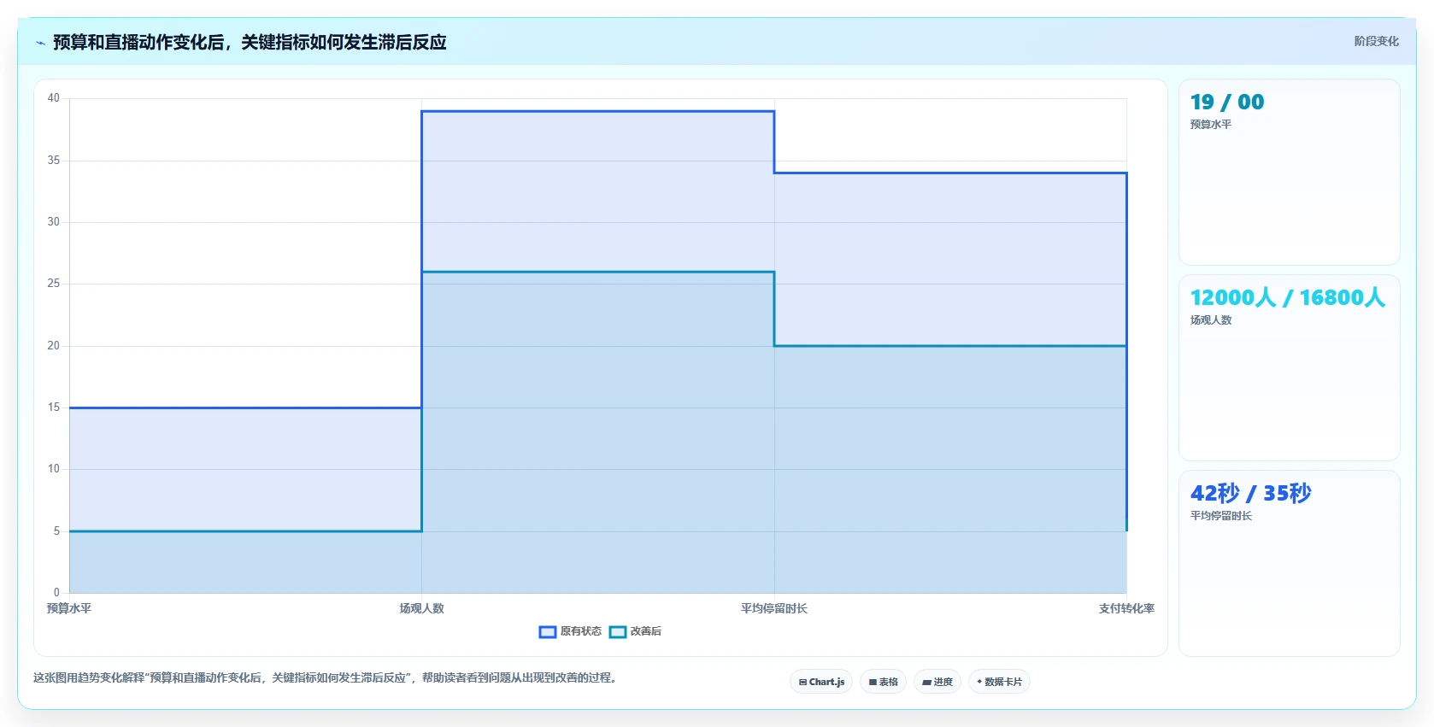Click the chart title heading text
The image size is (1434, 727).
[250, 42]
